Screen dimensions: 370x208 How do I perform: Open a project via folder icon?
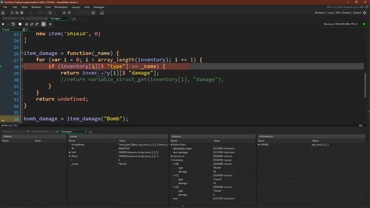tap(17, 13)
